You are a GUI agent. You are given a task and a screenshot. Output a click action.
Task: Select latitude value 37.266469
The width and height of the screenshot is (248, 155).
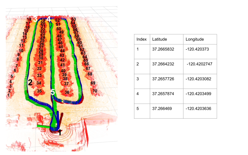(x=162, y=109)
